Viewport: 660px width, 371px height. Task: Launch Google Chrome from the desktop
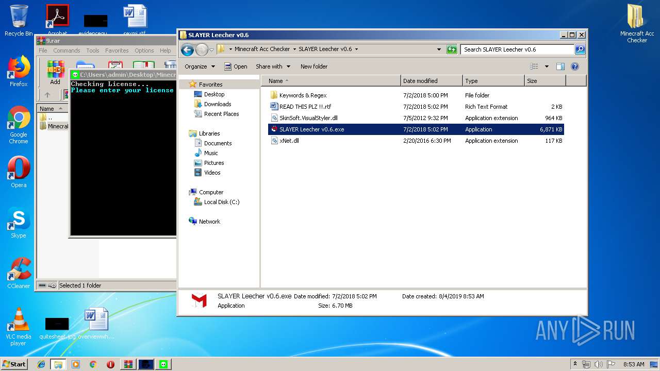19,125
